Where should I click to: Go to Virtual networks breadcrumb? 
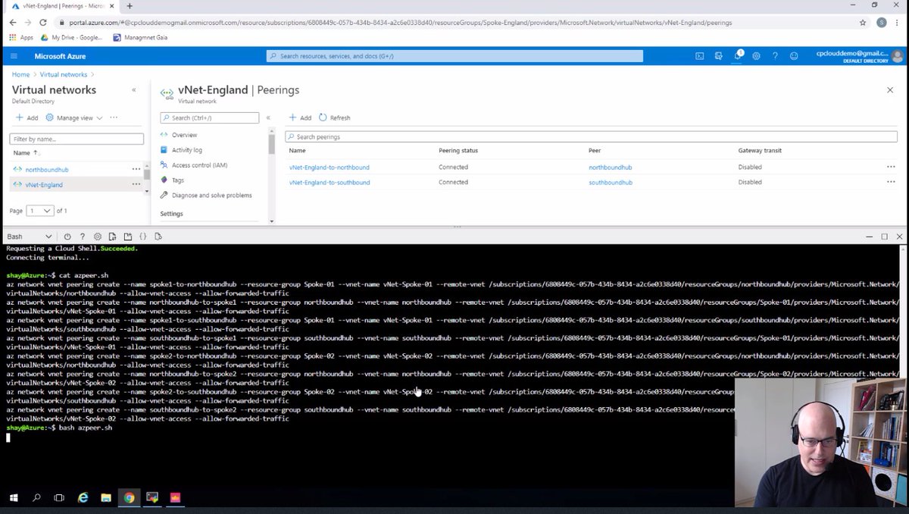click(64, 74)
